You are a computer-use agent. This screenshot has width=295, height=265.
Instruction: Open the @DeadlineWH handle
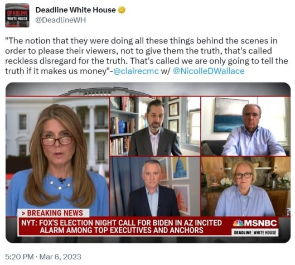point(61,20)
